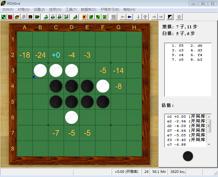Image resolution: width=218 pixels, height=177 pixels.
Task: Open the 工具(T) menu
Action: point(71,9)
